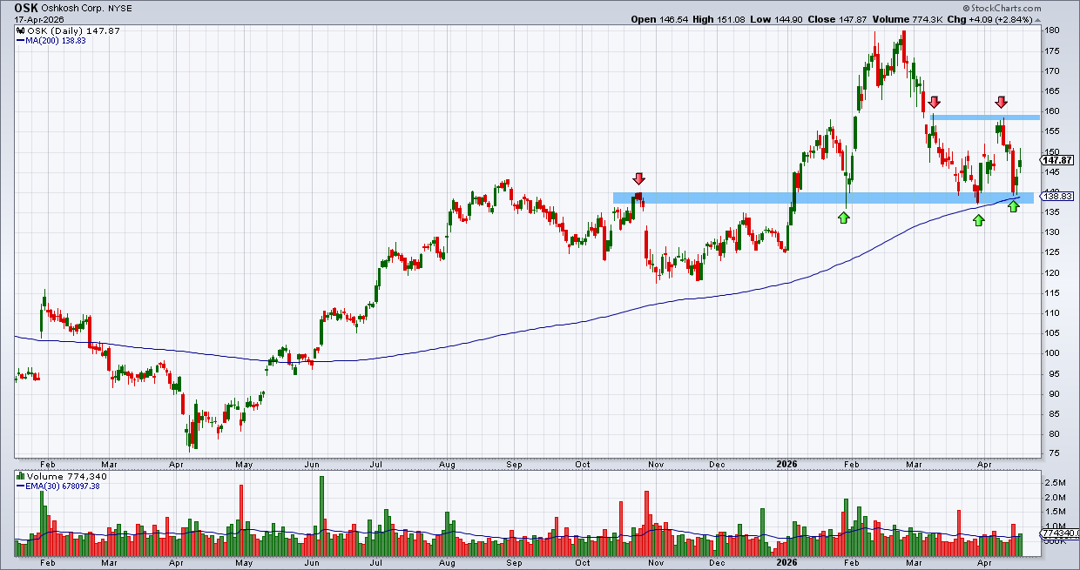The width and height of the screenshot is (1080, 570).
Task: Click the Sep label on time axis
Action: point(514,465)
